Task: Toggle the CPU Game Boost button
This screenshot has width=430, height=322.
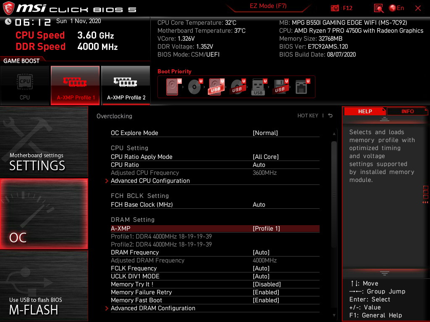Action: [25, 86]
